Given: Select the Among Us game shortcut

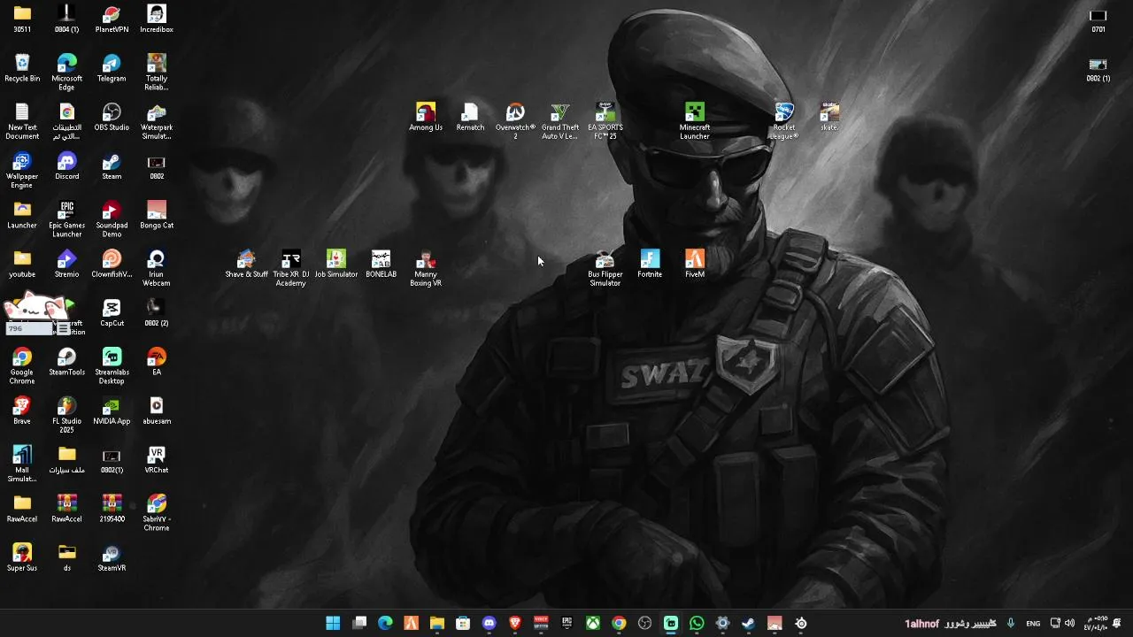Looking at the screenshot, I should tap(426, 117).
